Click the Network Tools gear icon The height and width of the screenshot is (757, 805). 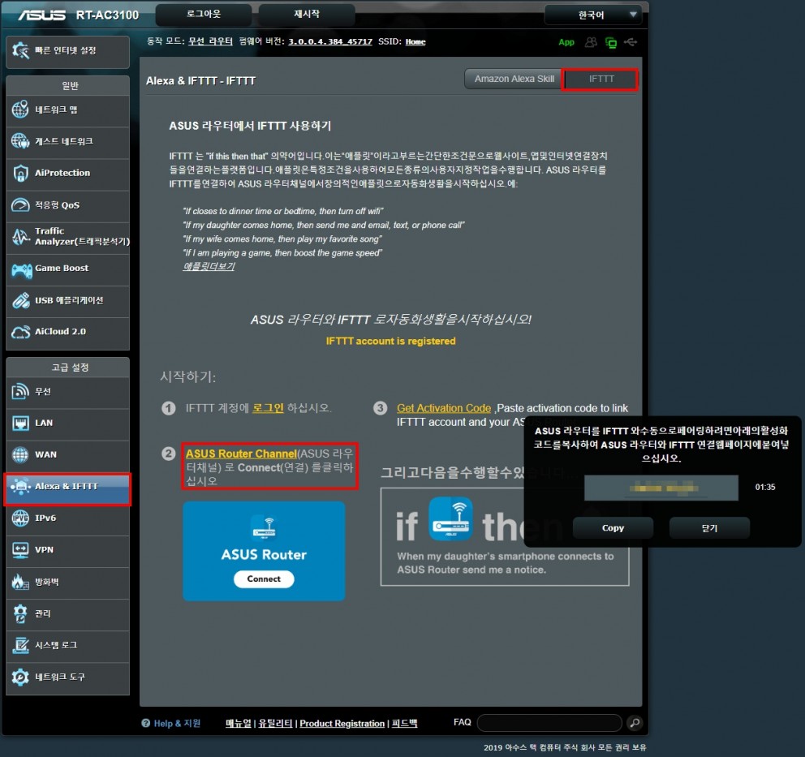click(x=20, y=677)
